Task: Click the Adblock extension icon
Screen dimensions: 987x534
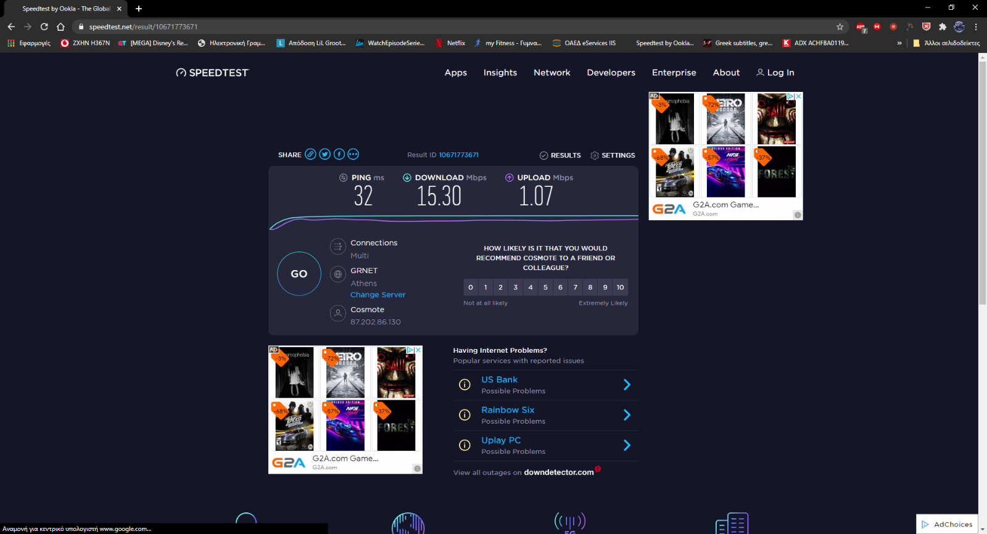Action: (x=861, y=27)
